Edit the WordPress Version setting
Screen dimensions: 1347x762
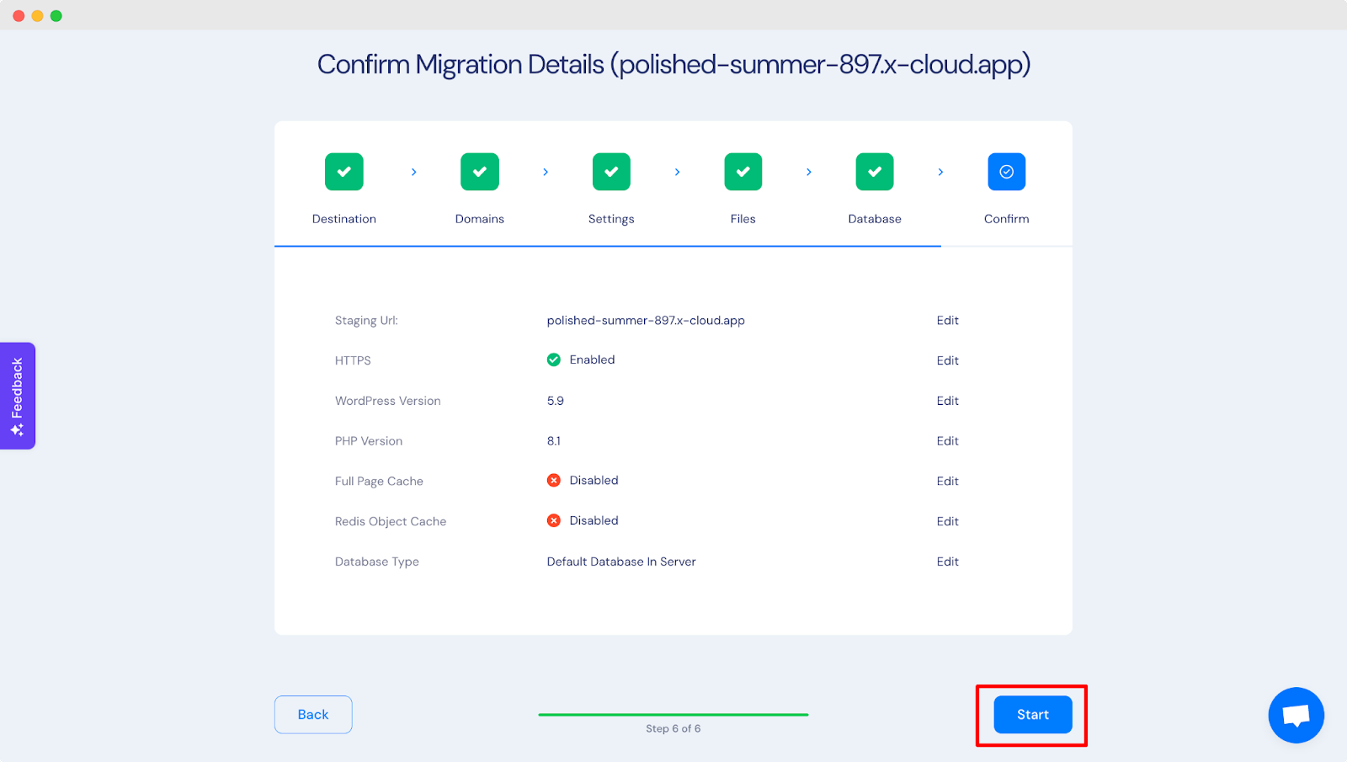(946, 401)
